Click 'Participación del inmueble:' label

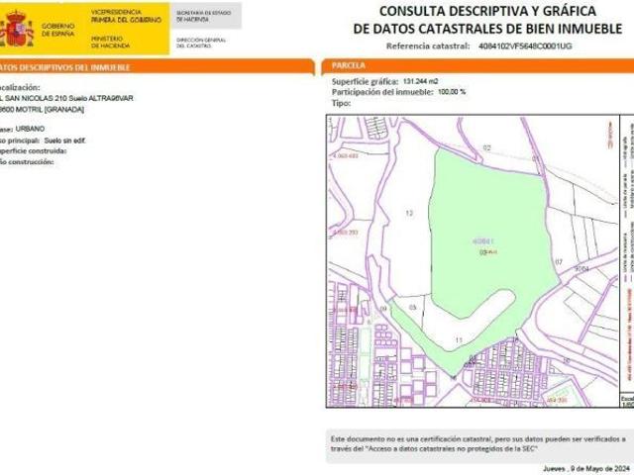tap(382, 92)
